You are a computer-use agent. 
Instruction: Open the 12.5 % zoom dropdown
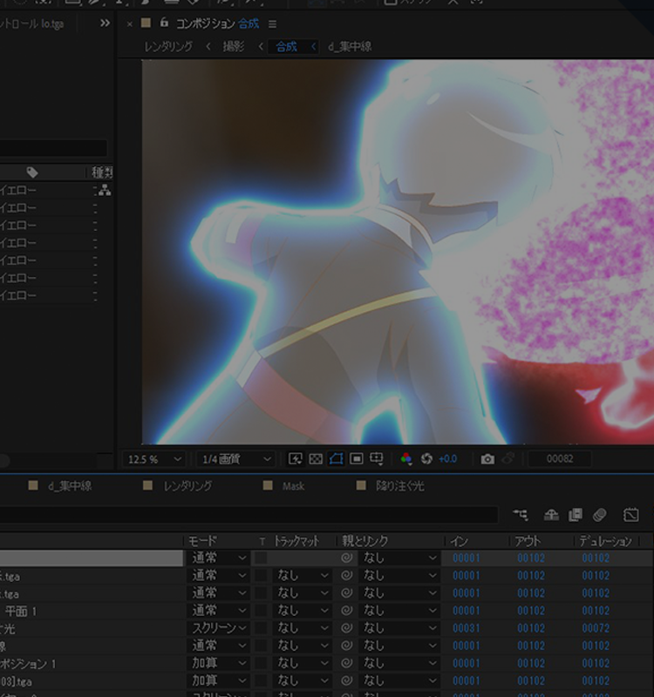(x=154, y=459)
